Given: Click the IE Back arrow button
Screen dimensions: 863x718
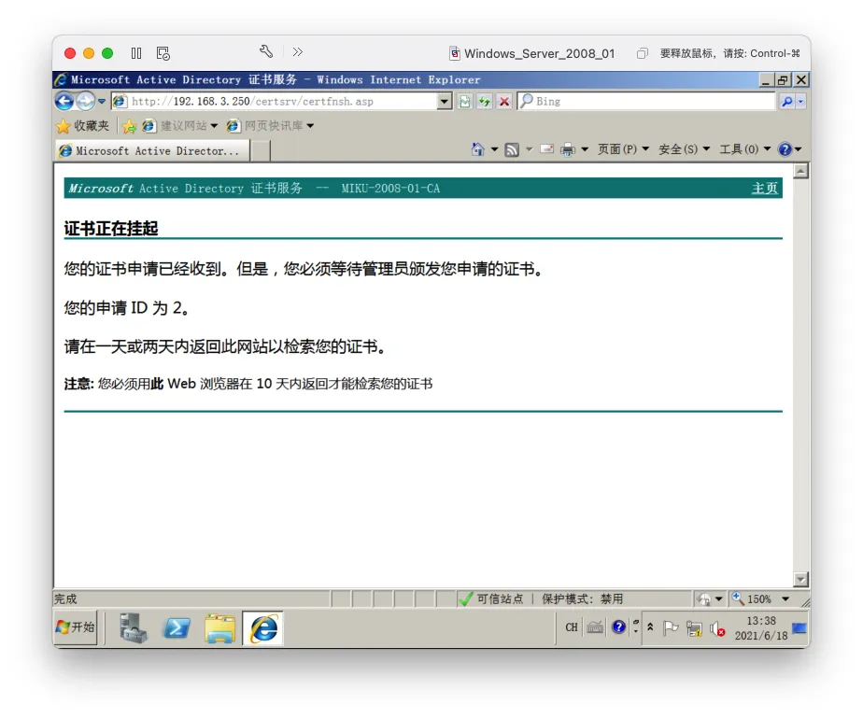Looking at the screenshot, I should point(64,101).
